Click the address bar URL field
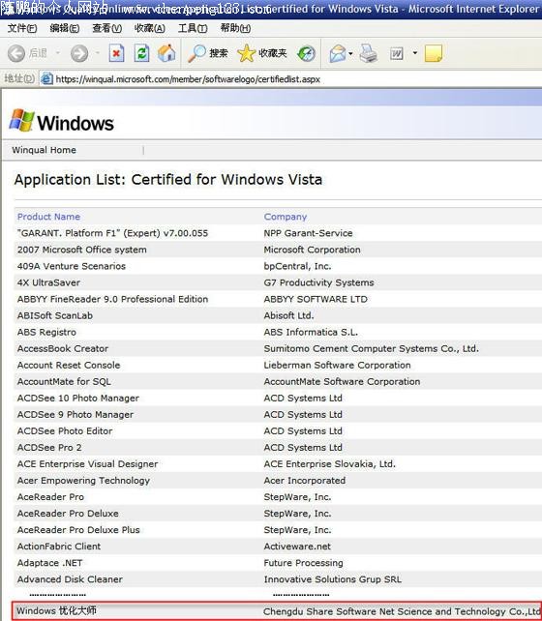 click(x=293, y=79)
